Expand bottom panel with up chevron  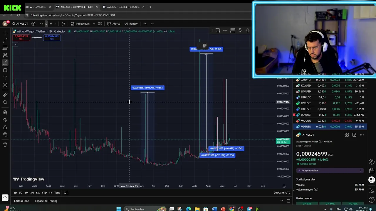[x=281, y=201]
